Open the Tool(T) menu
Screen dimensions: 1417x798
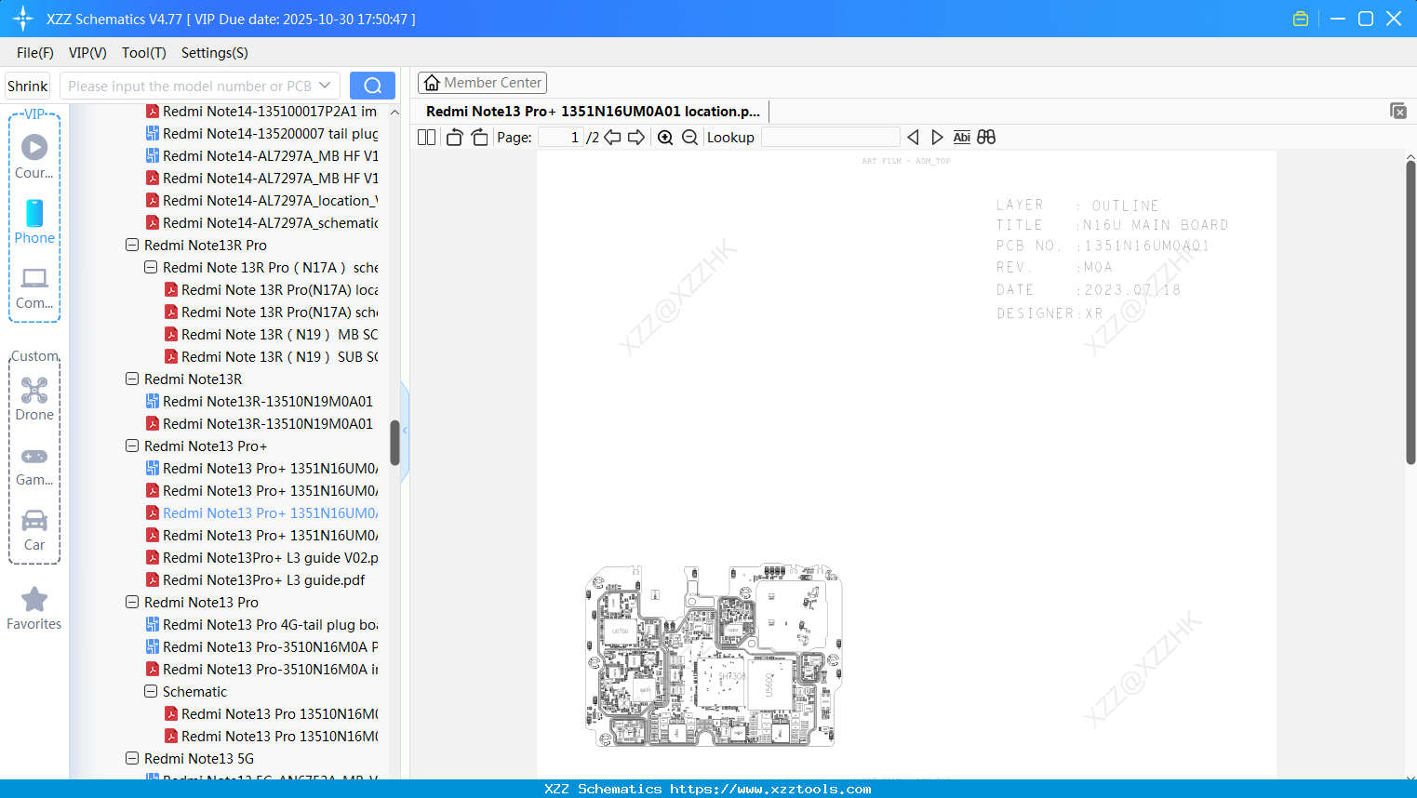(x=144, y=53)
